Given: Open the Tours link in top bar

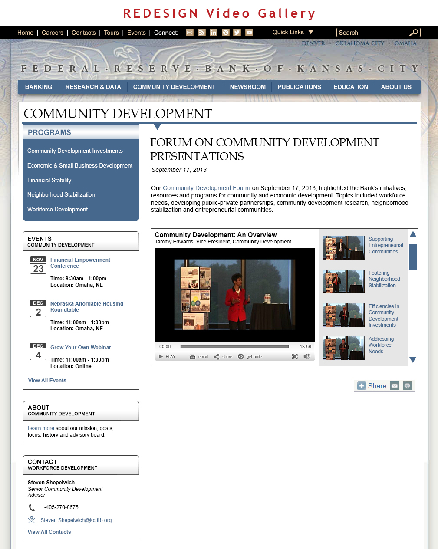Looking at the screenshot, I should coord(111,33).
